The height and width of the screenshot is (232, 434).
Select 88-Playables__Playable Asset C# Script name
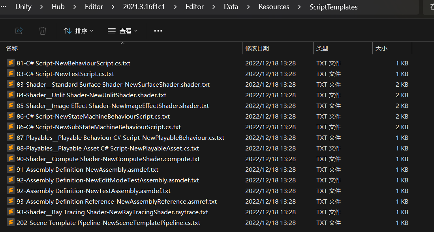[x=108, y=148]
